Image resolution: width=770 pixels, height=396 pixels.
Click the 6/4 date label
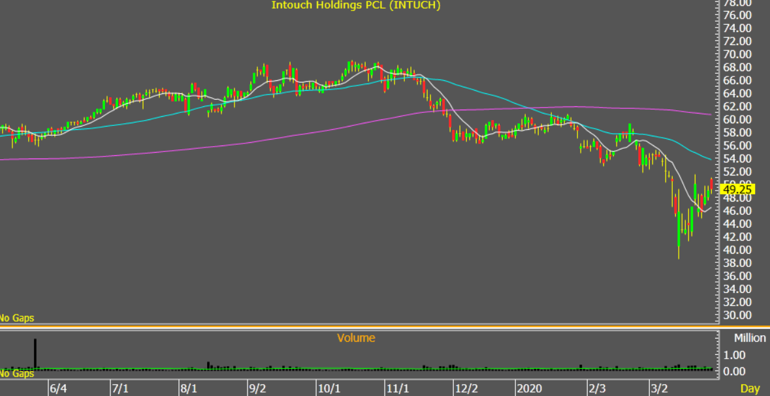[x=58, y=389]
